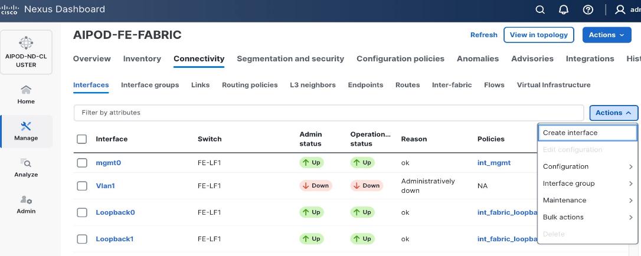641x256 pixels.
Task: Expand the Configuration submenu
Action: [587, 166]
